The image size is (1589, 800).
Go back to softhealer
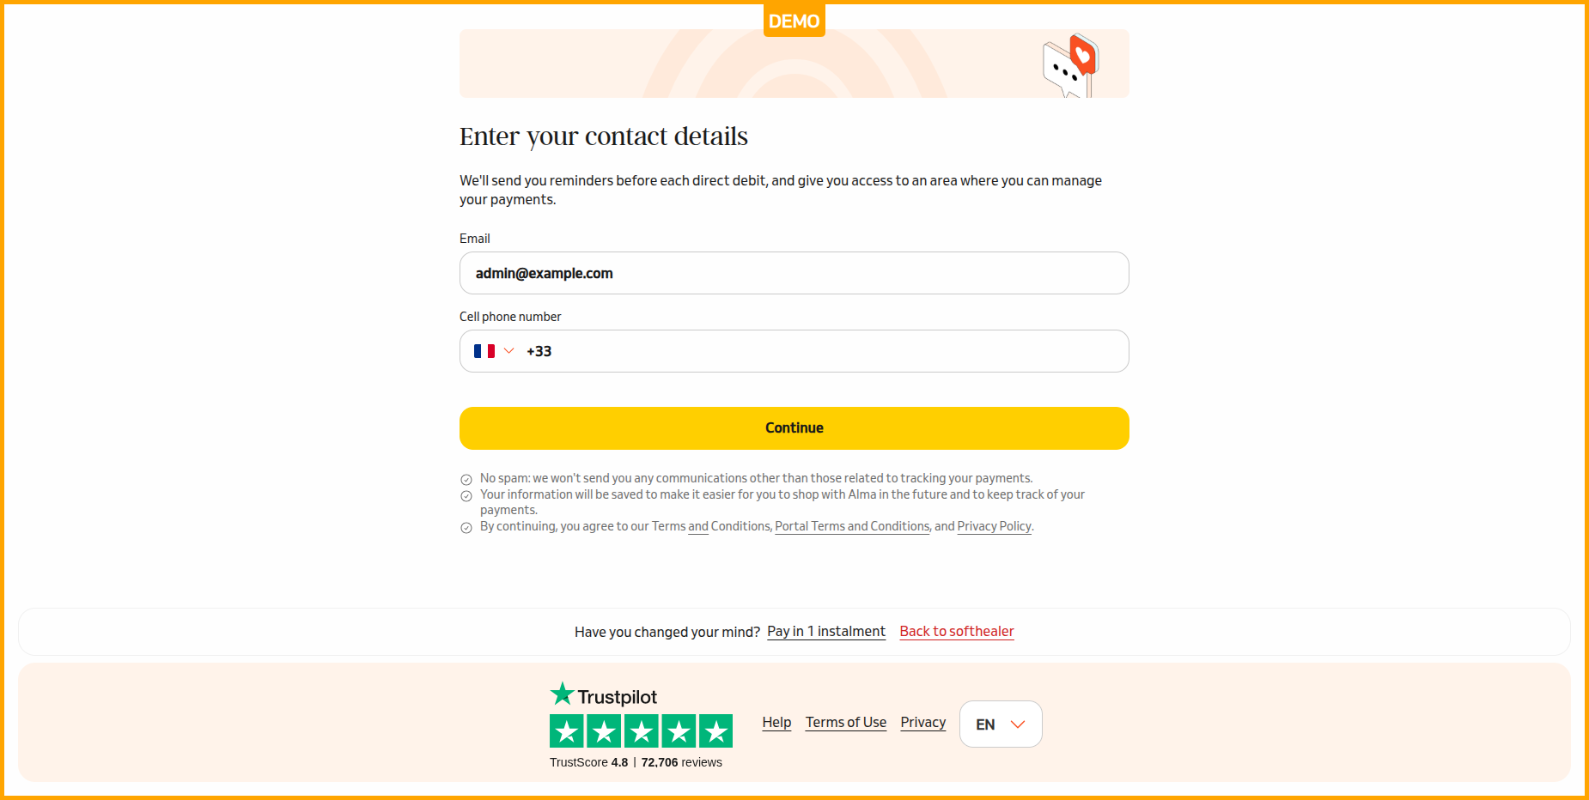click(956, 632)
